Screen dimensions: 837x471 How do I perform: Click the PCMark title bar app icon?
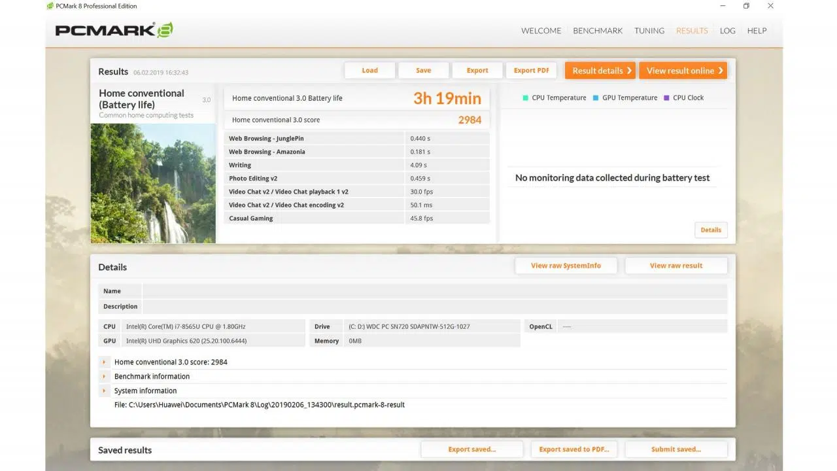point(50,6)
